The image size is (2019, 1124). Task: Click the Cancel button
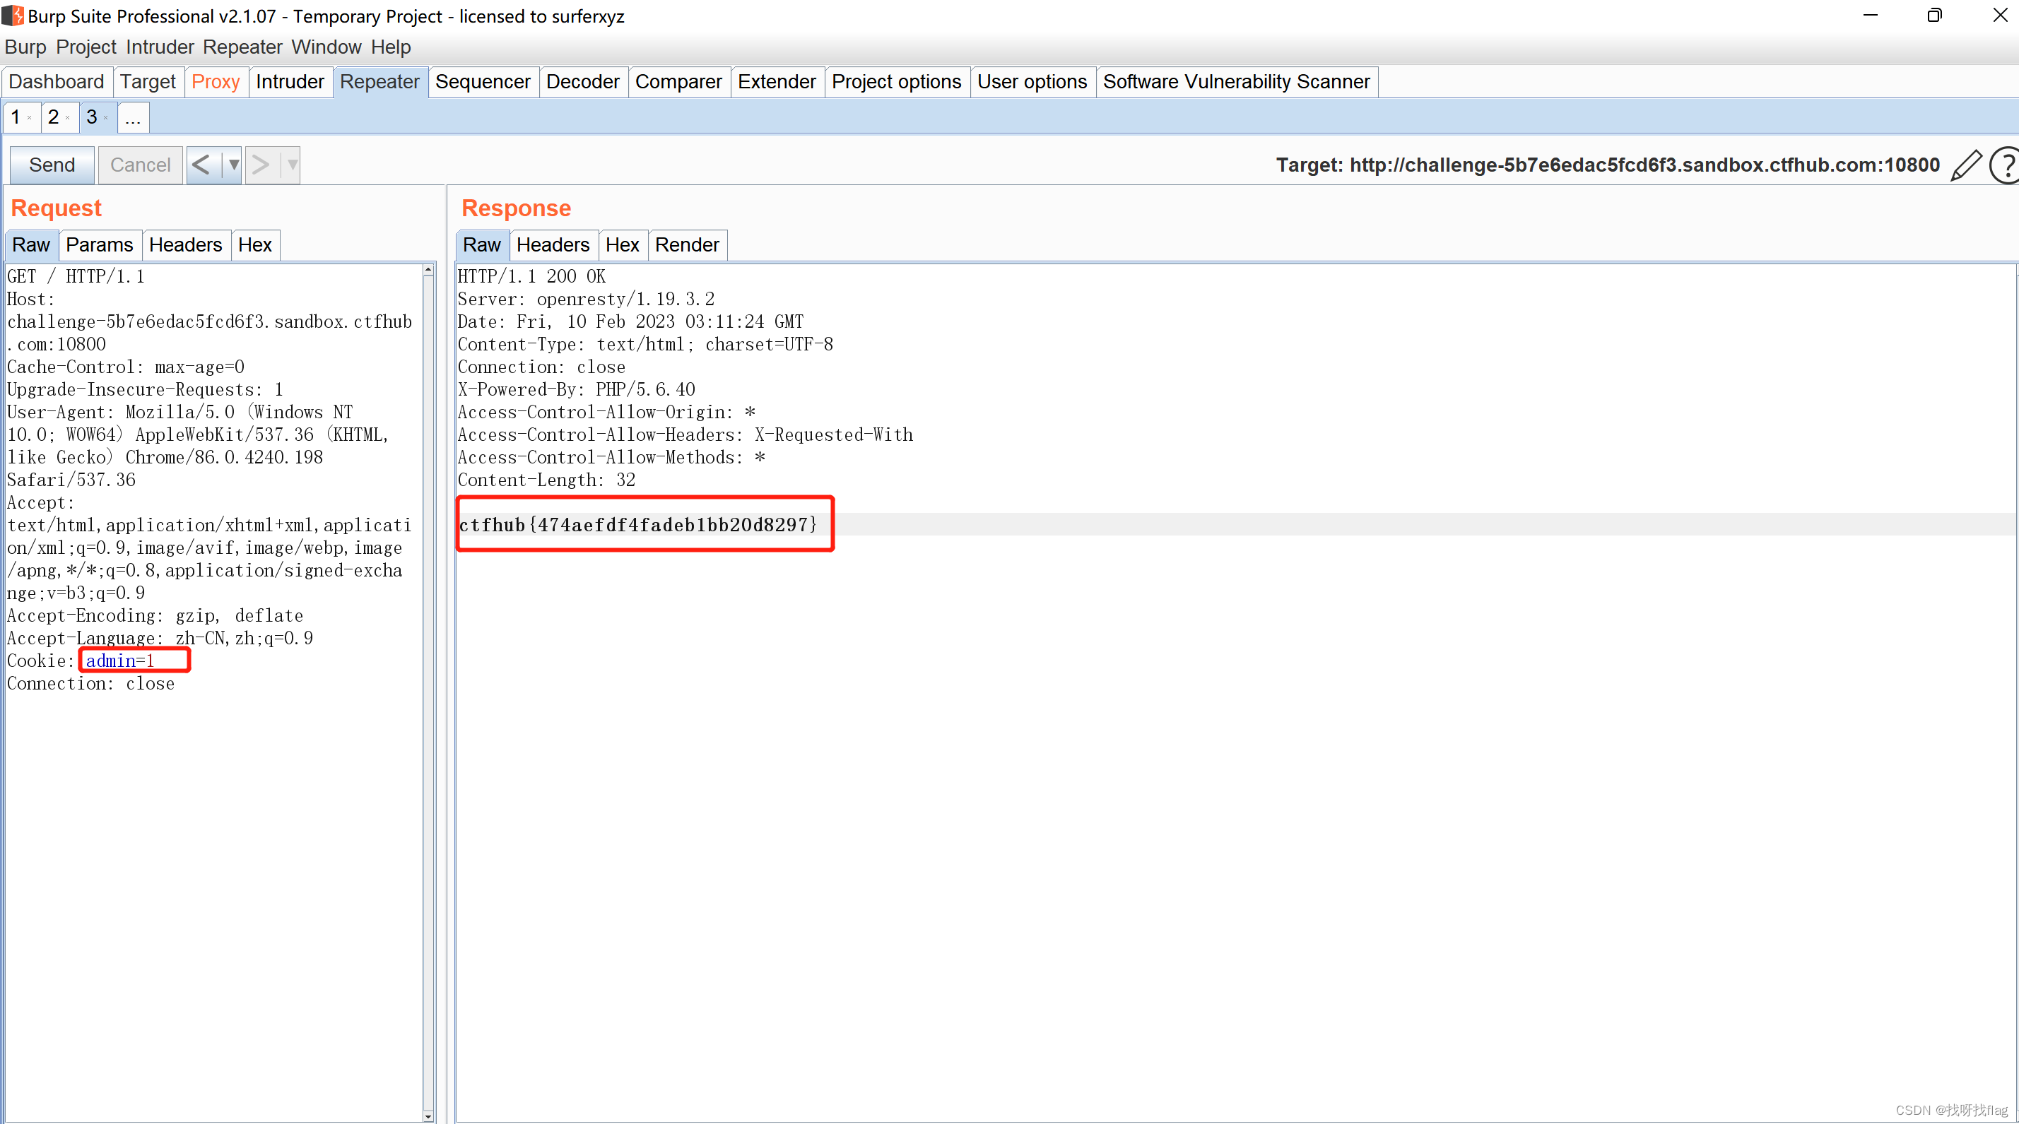coord(139,165)
